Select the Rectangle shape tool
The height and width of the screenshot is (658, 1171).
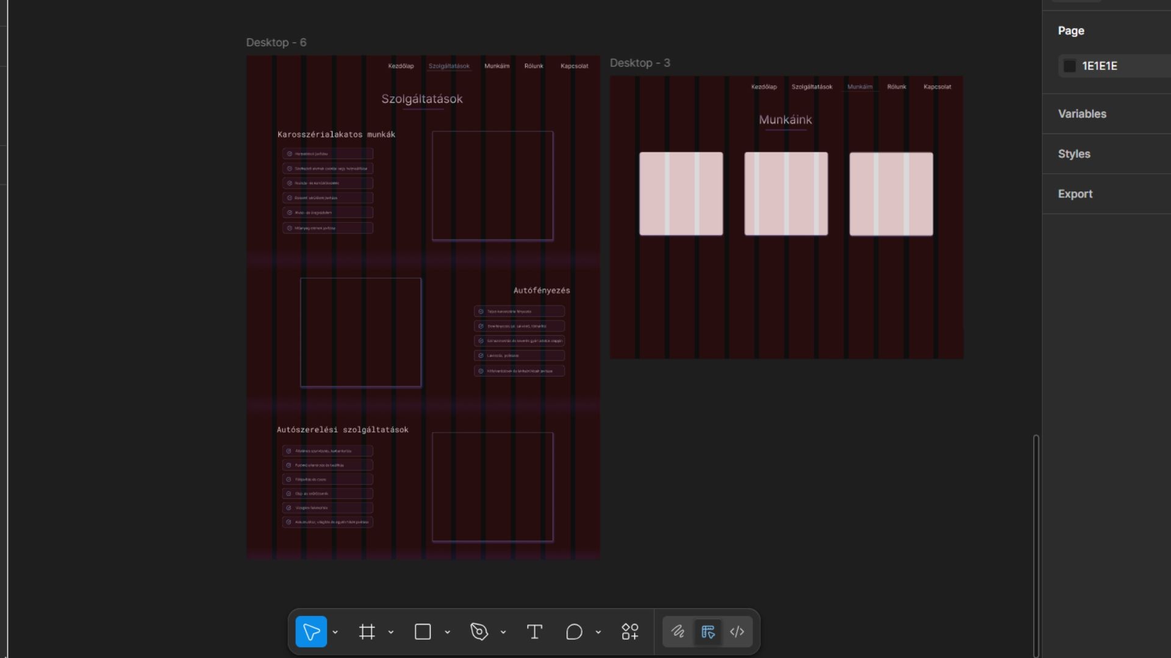coord(423,632)
